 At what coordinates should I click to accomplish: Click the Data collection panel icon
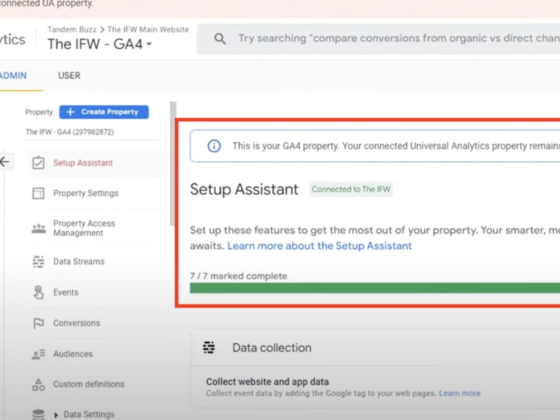tap(209, 347)
